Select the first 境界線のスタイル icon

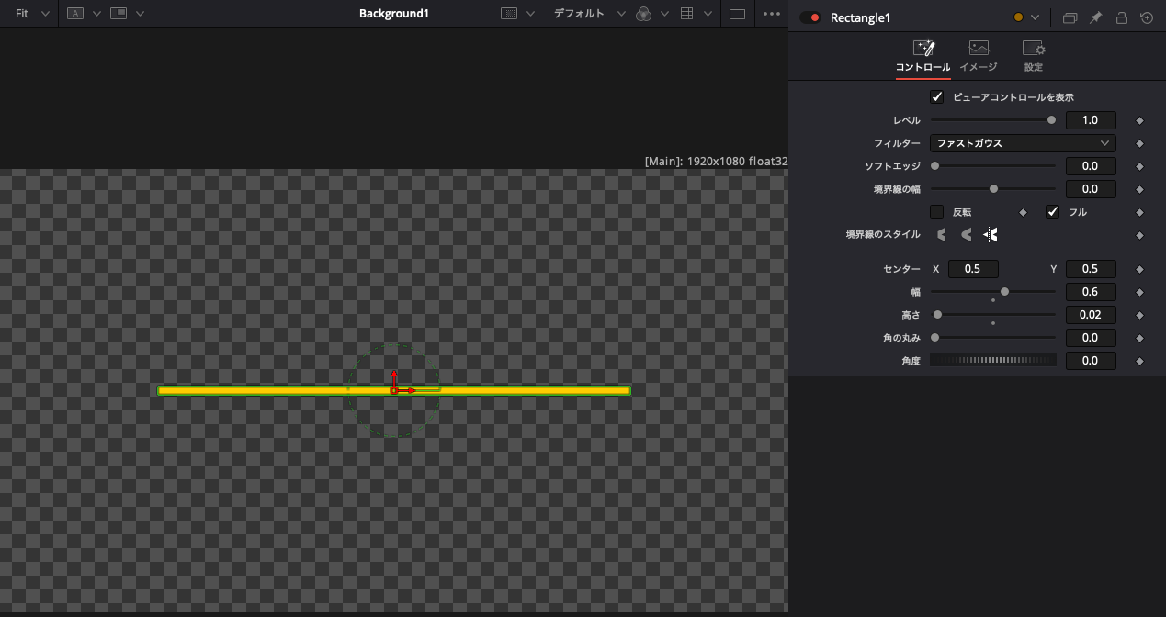[x=942, y=235]
